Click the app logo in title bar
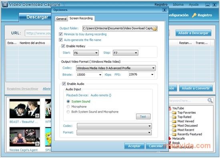This screenshot has width=220, height=158. (x=5, y=5)
